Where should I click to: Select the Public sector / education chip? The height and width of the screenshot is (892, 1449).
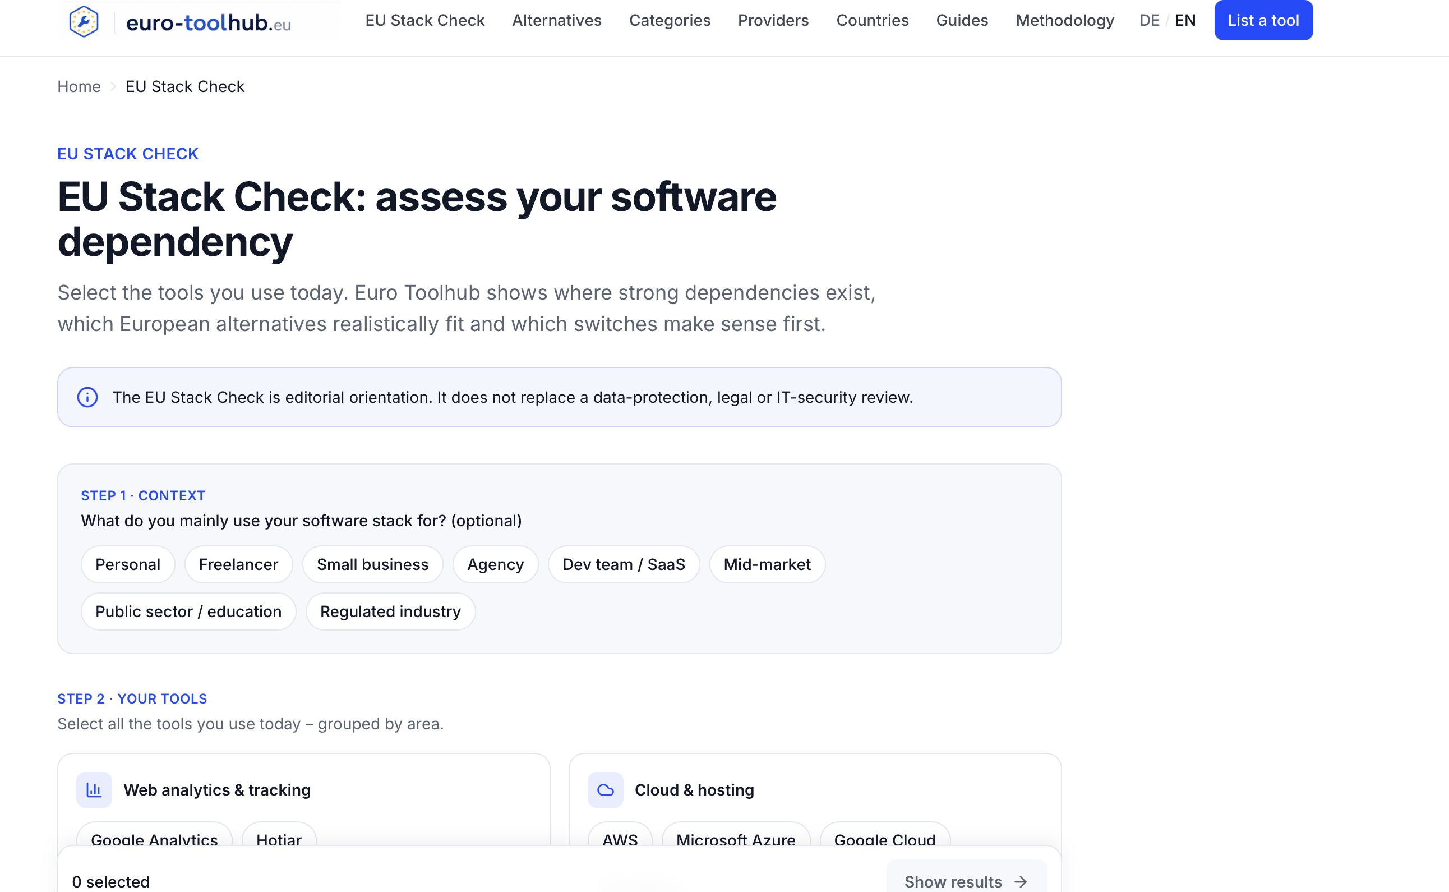[x=188, y=611]
